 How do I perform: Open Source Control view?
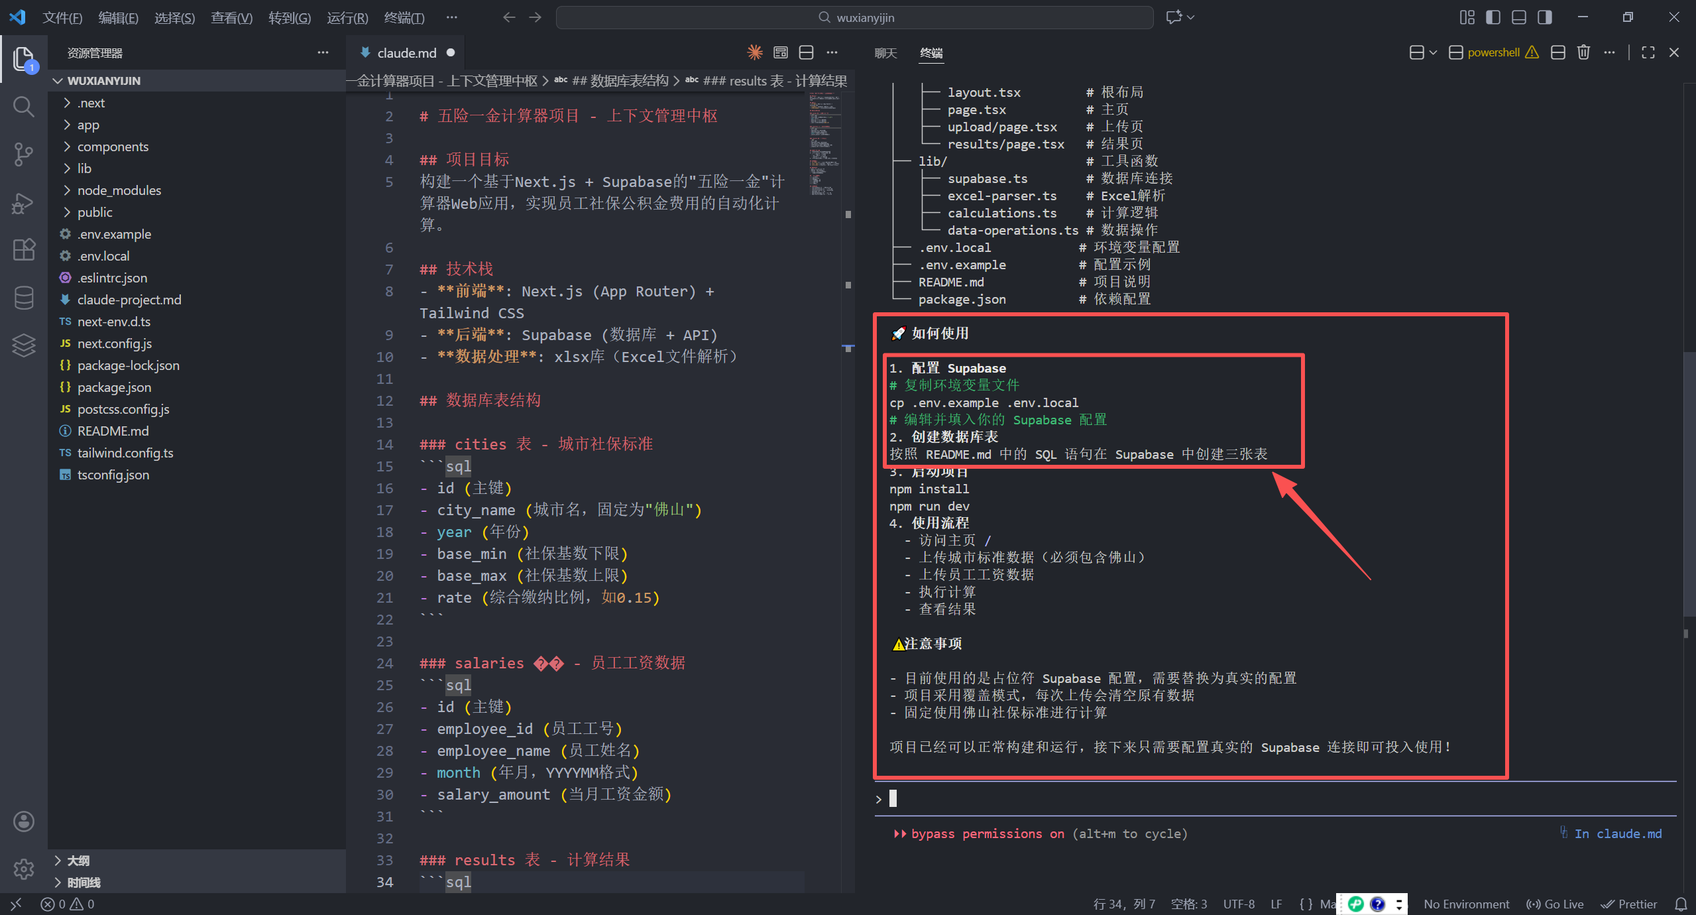coord(24,154)
